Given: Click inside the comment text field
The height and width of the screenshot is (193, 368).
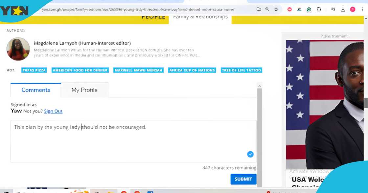Looking at the screenshot, I should [x=131, y=141].
